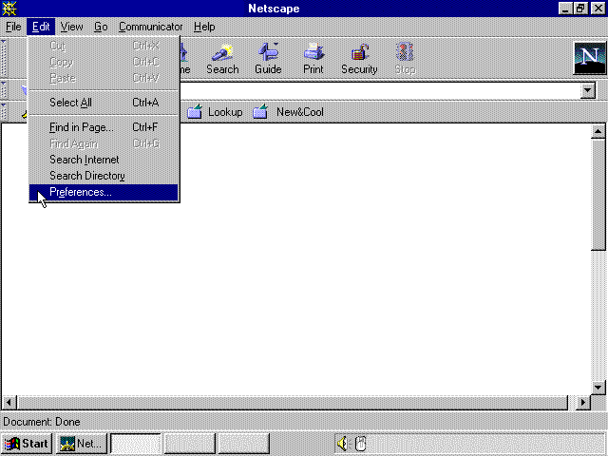Open the Help menu
Viewport: 608px width, 456px height.
pyautogui.click(x=204, y=27)
